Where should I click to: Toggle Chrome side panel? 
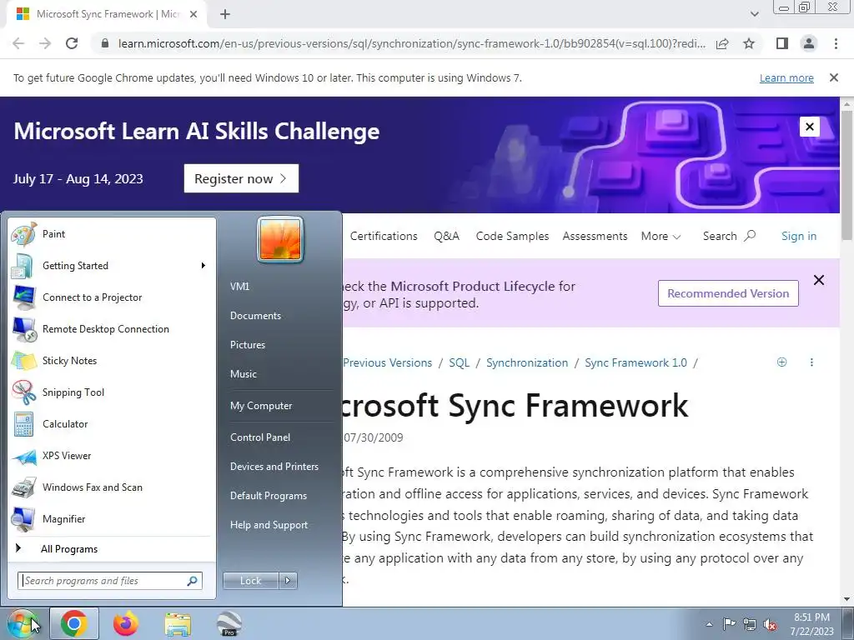(x=782, y=43)
